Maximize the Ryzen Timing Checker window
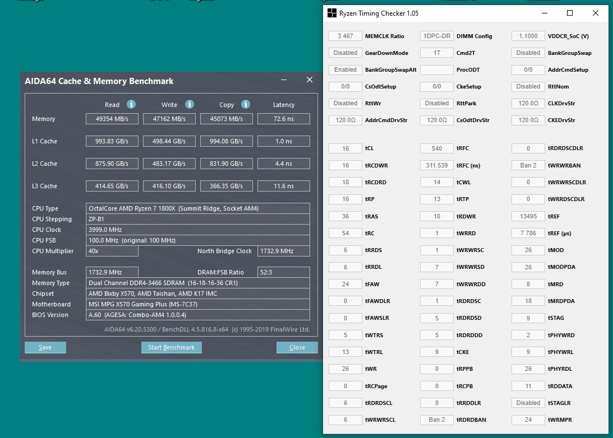This screenshot has height=438, width=613. pos(570,13)
